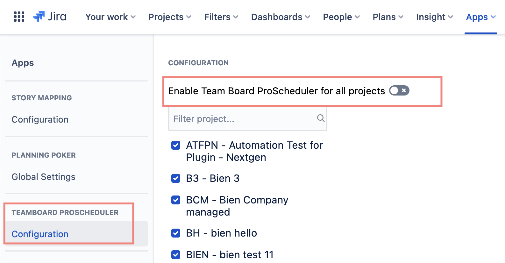Open the app switcher grid icon
This screenshot has height=263, width=505.
(19, 17)
